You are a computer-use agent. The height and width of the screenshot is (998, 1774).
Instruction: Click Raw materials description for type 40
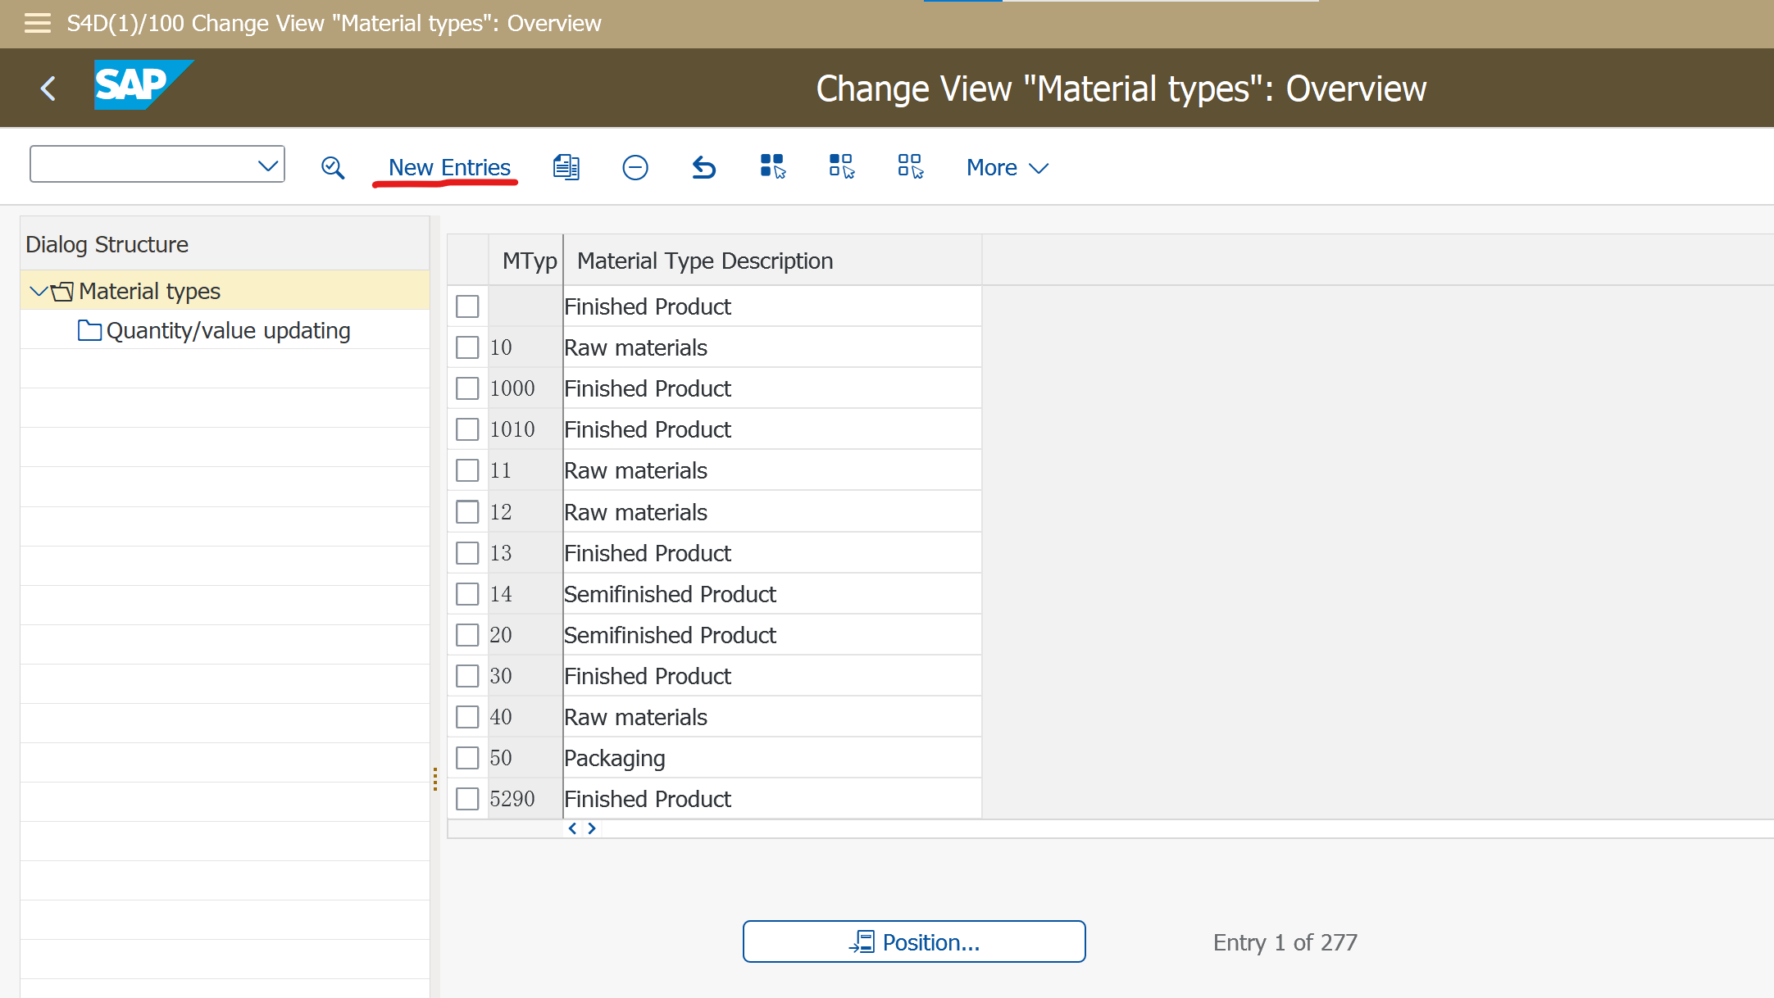point(772,717)
